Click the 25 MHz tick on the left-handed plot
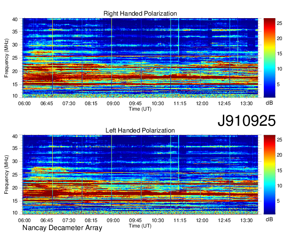The width and height of the screenshot is (287, 233). pyautogui.click(x=15, y=175)
